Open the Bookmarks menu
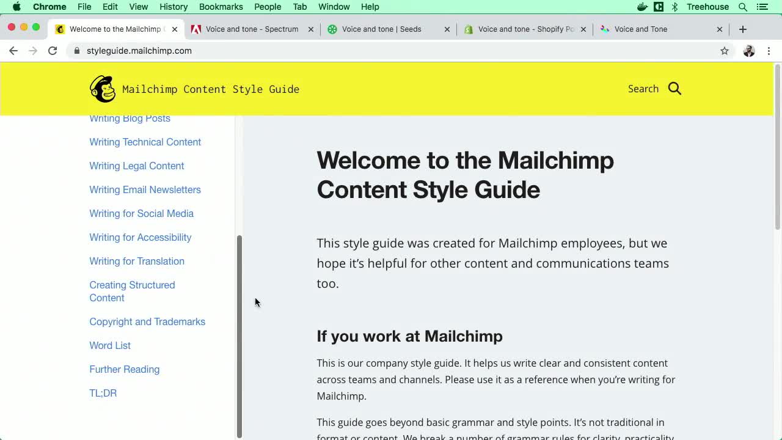 221,7
